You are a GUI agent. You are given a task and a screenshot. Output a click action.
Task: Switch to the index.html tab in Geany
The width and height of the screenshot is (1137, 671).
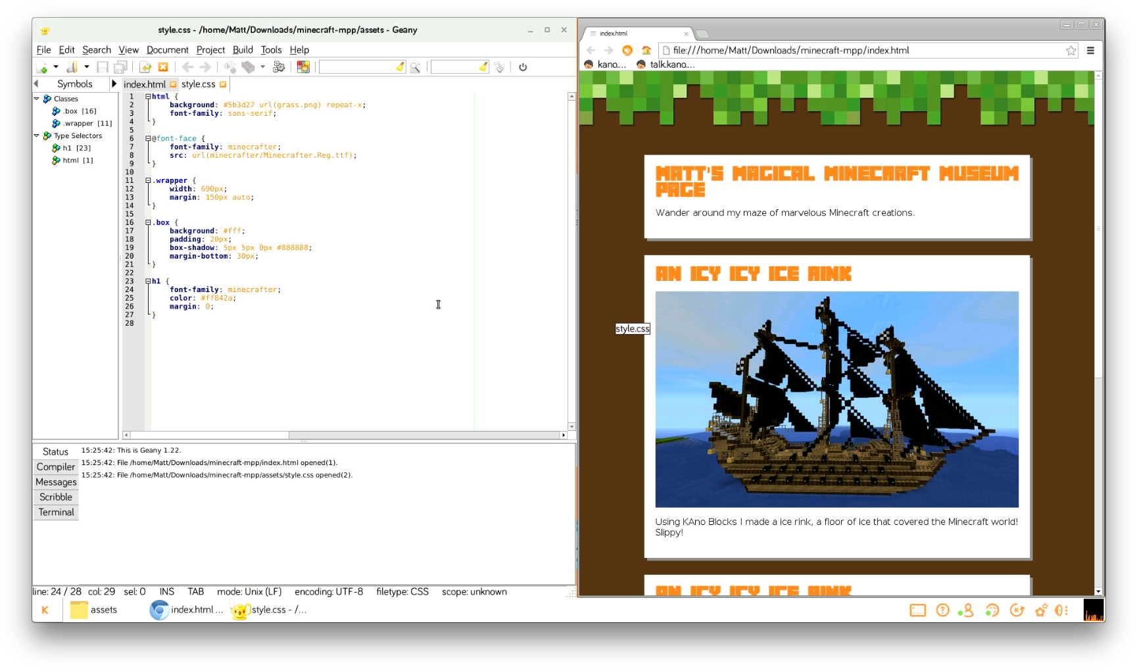coord(146,84)
